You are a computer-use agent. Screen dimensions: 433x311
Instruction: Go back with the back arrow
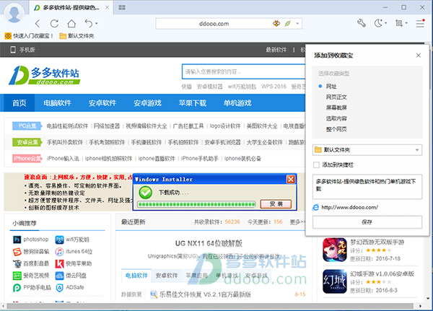(x=38, y=24)
